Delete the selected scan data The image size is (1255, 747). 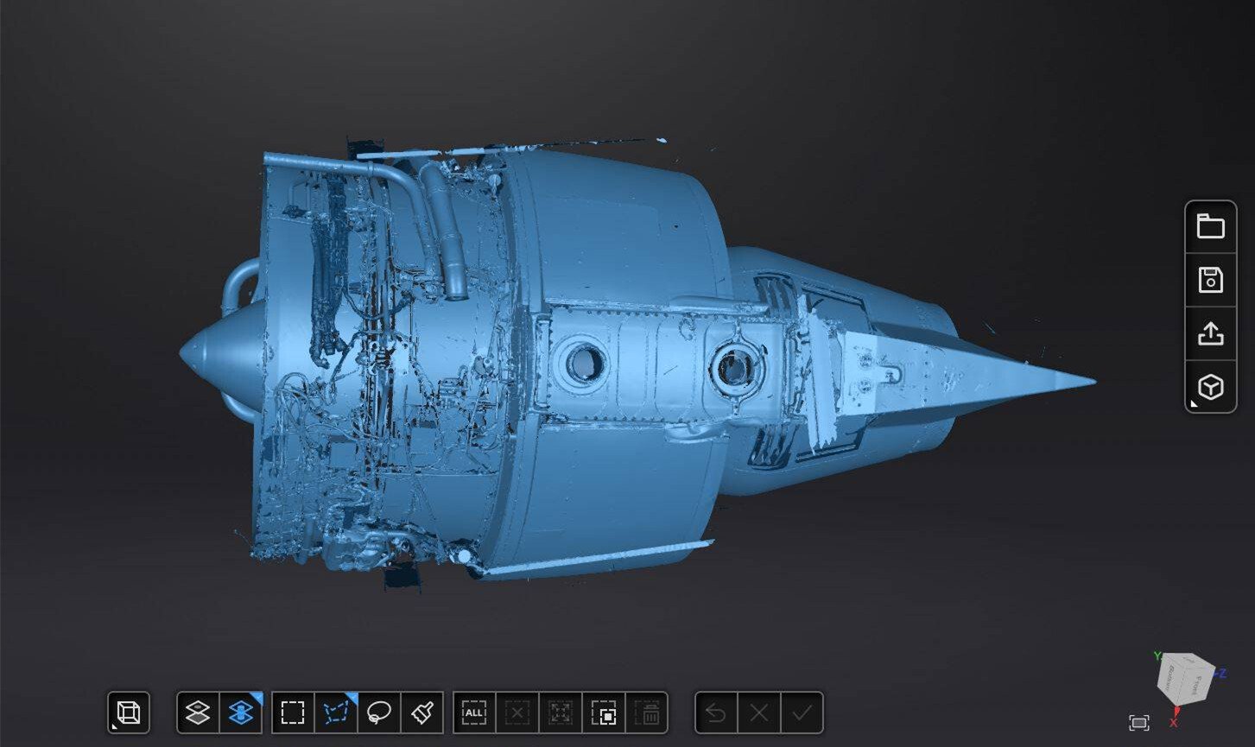(x=647, y=712)
